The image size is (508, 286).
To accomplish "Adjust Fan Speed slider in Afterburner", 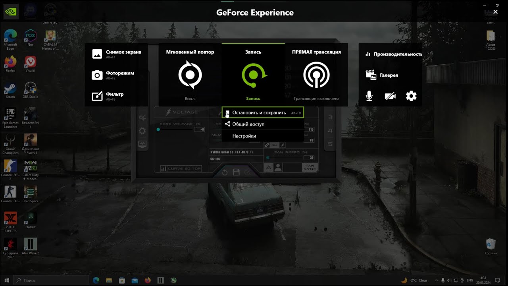I will 285,157.
